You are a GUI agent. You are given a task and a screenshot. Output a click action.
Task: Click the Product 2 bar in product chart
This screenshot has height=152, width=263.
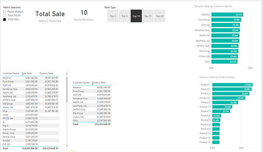point(231,94)
